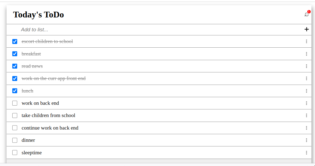Screen dimensions: 315x166
Task: Select the 'sleeptime' task checkbox
Action: (x=14, y=153)
